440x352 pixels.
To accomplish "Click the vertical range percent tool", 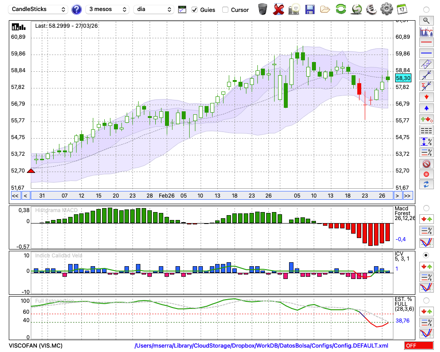I will [x=426, y=142].
